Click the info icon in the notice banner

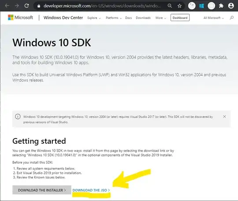[18, 117]
